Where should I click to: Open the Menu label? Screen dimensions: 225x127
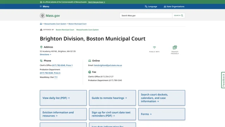46,6
